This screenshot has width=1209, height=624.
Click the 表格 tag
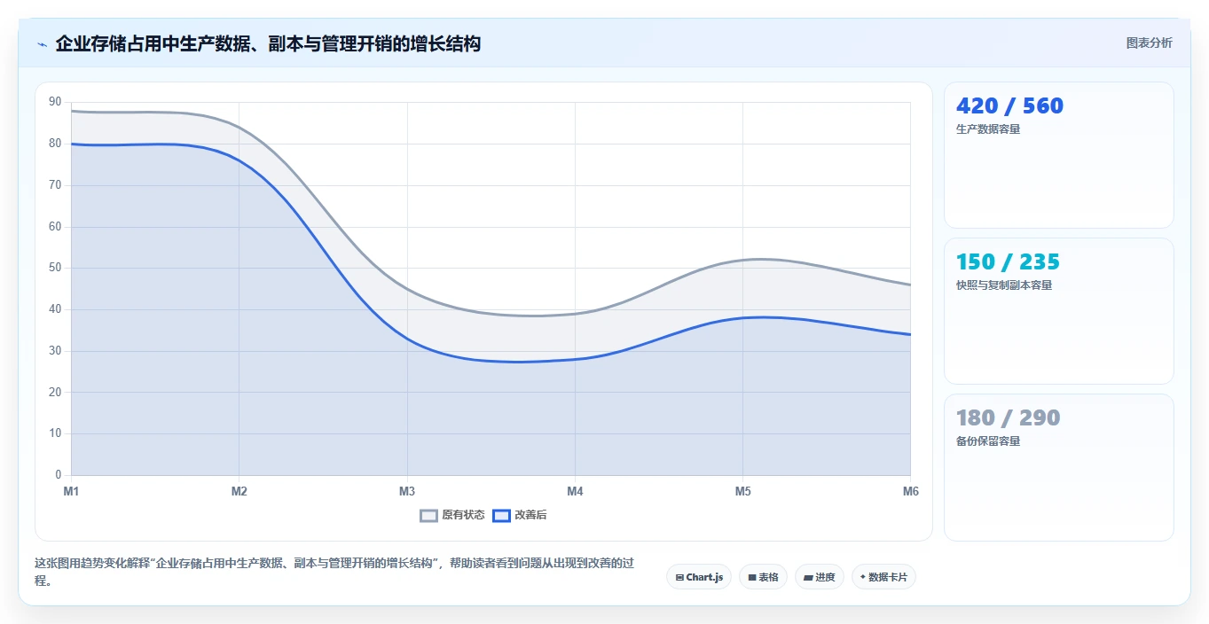(x=763, y=577)
